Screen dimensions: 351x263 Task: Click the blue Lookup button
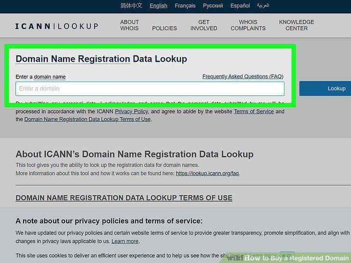coord(325,88)
